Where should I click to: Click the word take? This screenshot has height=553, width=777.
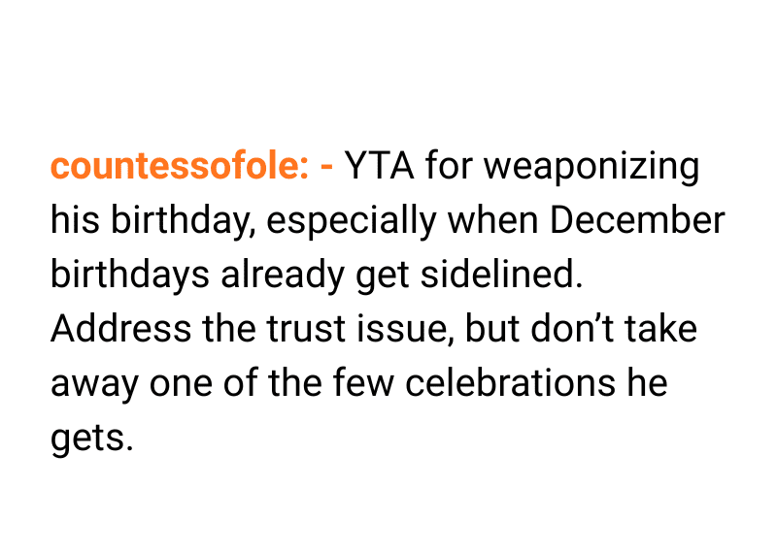(663, 330)
